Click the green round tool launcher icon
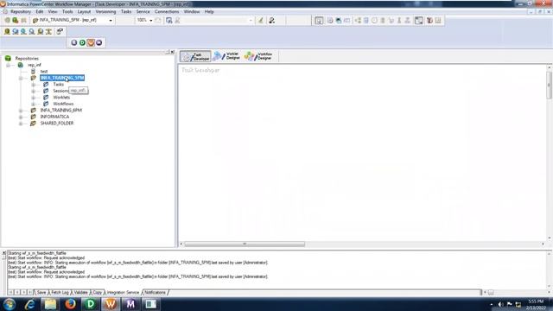553x311 pixels. pos(82,42)
